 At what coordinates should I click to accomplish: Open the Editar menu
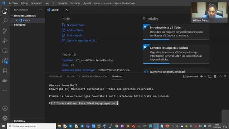tap(24, 3)
